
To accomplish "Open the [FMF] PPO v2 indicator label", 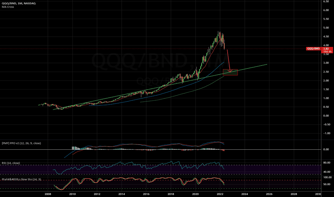I will tap(21, 143).
